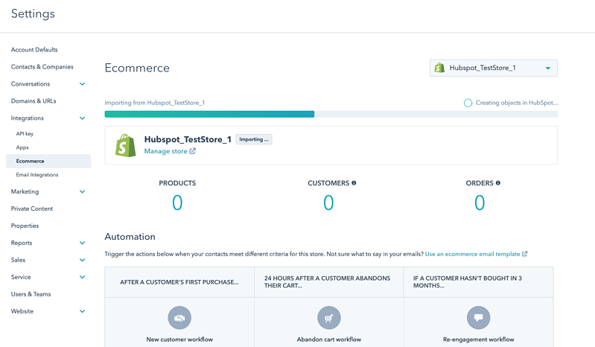Click the Re-engagement workflow chat icon
The width and height of the screenshot is (595, 347).
478,318
